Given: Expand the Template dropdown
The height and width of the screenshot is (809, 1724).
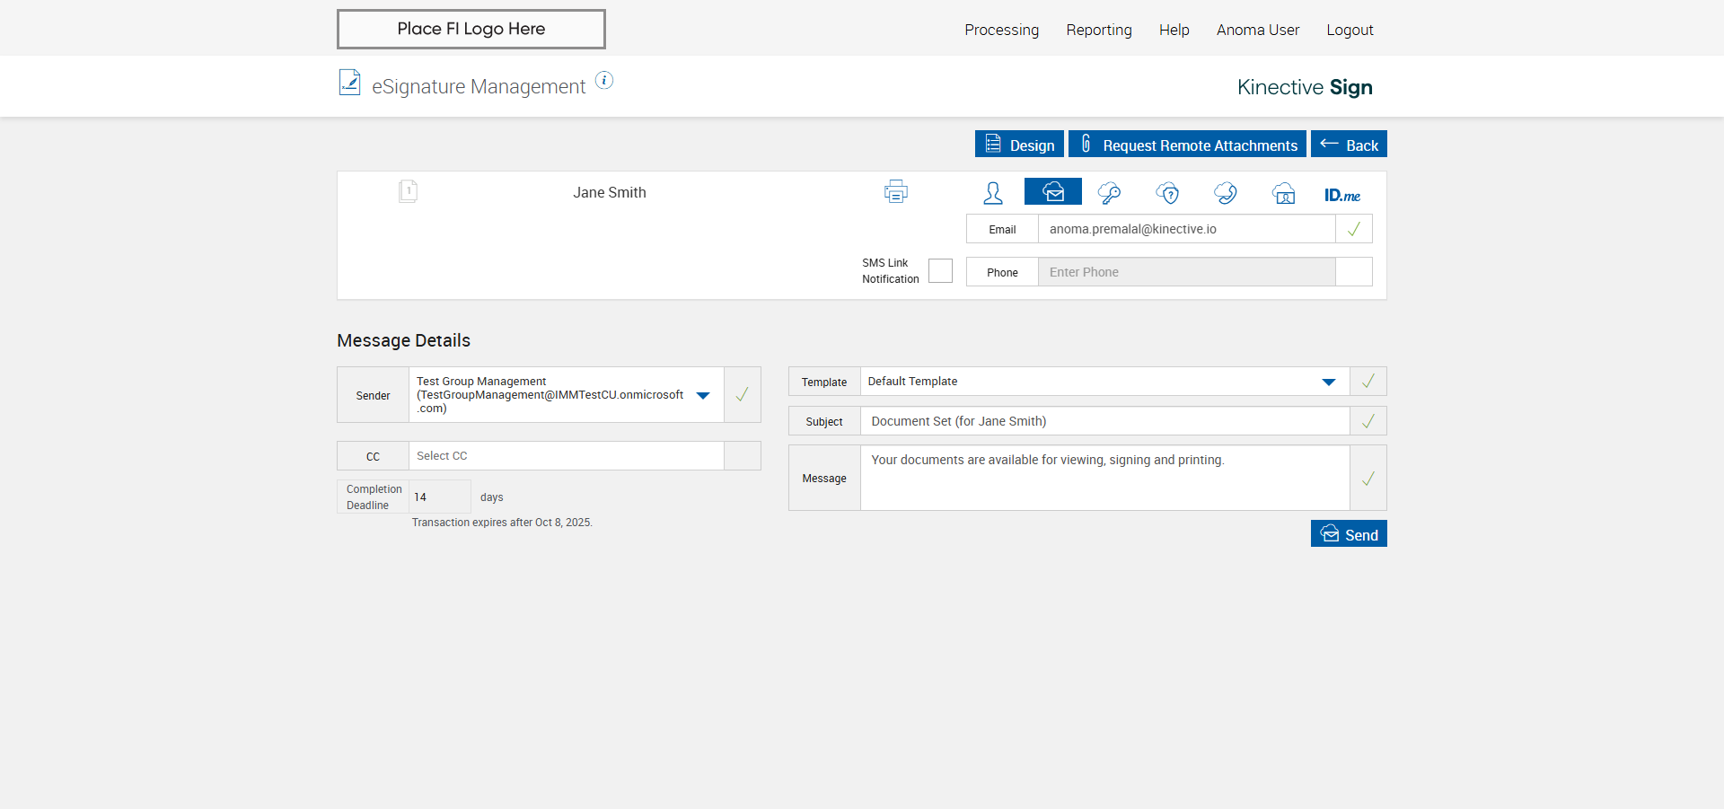Looking at the screenshot, I should pyautogui.click(x=1328, y=382).
